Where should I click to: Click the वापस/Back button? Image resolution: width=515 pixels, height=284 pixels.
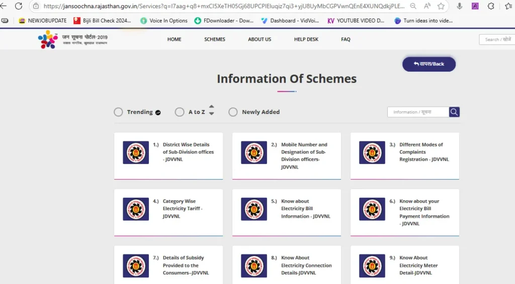(428, 64)
